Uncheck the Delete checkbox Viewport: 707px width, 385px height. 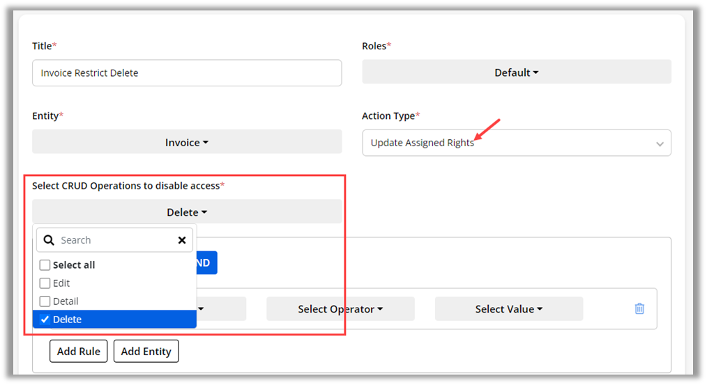(45, 320)
